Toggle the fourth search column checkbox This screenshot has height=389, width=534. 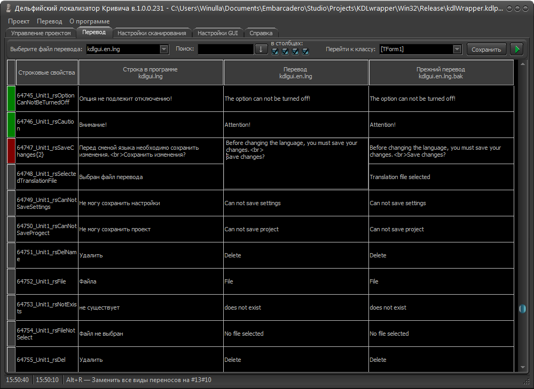click(x=305, y=51)
